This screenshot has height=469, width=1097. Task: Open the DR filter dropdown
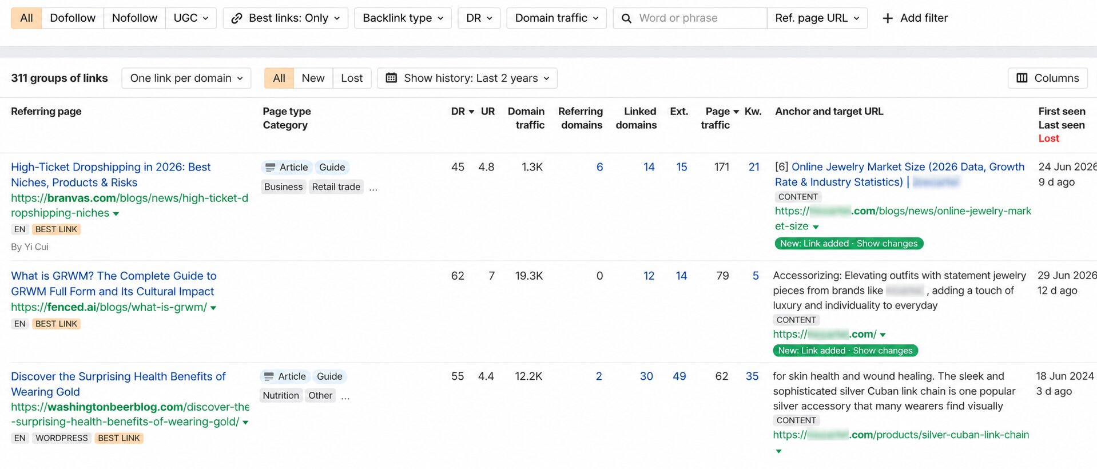(x=479, y=18)
